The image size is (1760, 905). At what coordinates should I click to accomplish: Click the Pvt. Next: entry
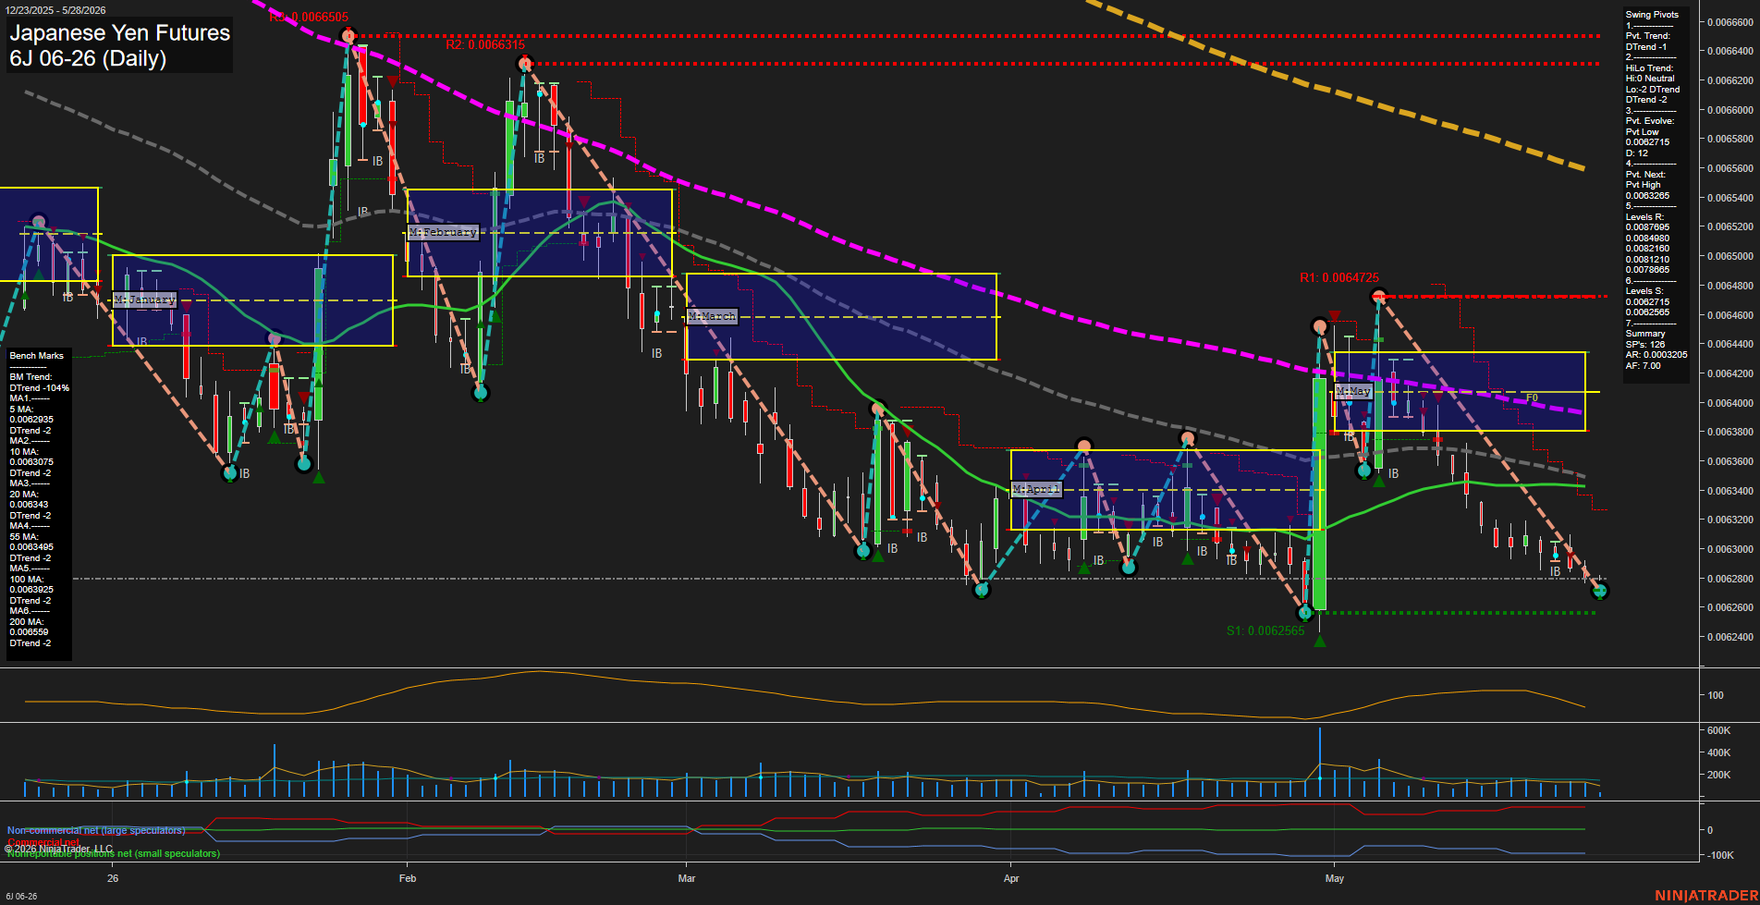point(1646,175)
